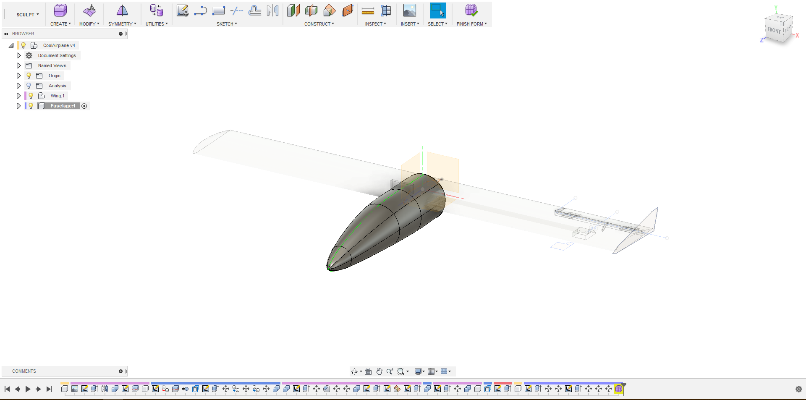Expand the Fuselage:1 component node
The width and height of the screenshot is (806, 400).
(18, 106)
